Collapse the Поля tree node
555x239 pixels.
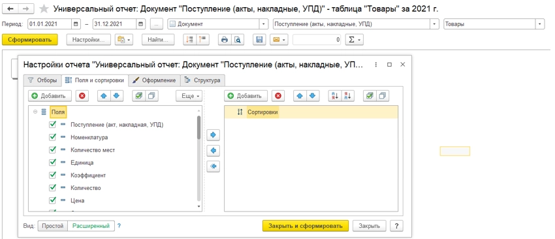click(x=35, y=112)
